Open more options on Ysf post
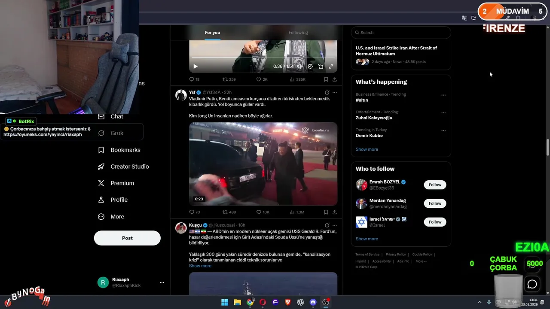 coord(335,92)
